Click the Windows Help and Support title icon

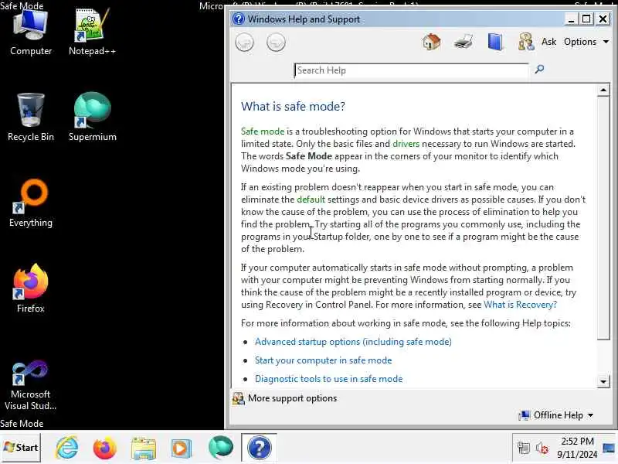pos(239,19)
